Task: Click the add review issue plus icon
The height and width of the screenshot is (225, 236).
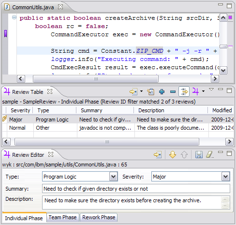Action: click(x=162, y=91)
